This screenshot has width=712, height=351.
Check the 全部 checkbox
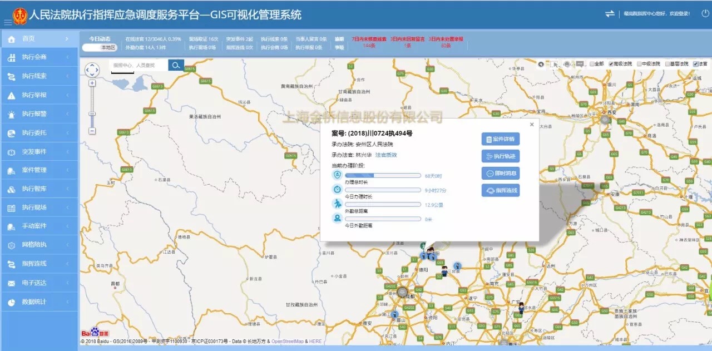pos(592,64)
